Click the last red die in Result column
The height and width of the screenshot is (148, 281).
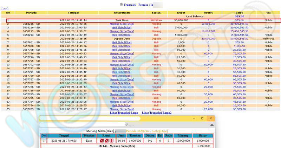[x=111, y=141]
